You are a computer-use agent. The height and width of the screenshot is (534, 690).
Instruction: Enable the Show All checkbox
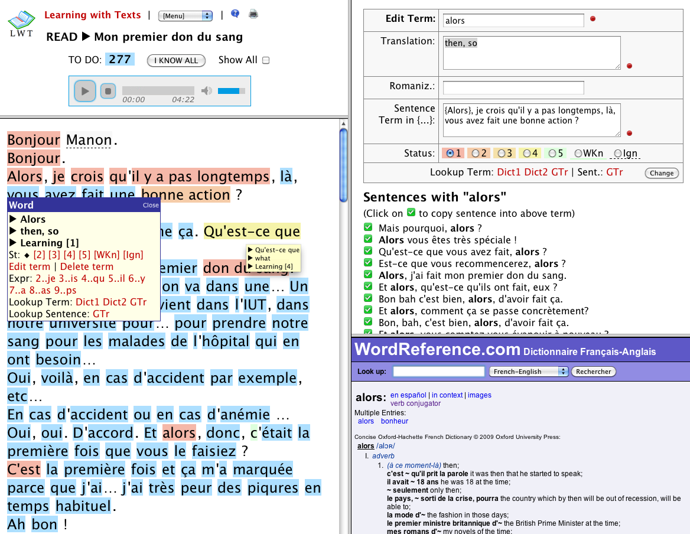click(266, 60)
